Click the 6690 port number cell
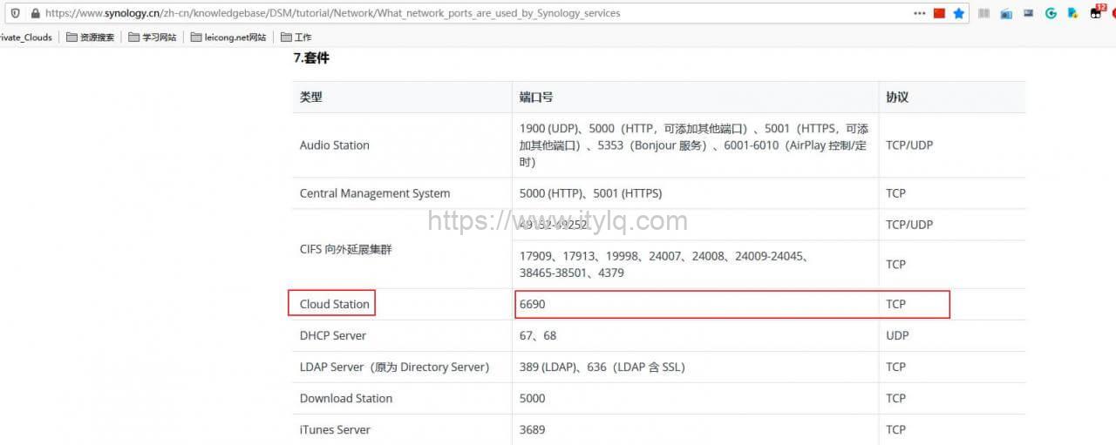 tap(532, 304)
